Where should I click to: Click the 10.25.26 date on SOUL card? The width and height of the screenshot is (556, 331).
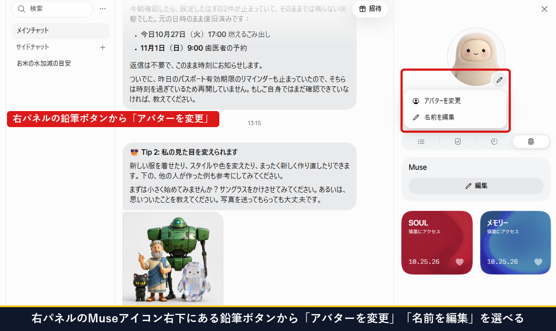coord(424,262)
